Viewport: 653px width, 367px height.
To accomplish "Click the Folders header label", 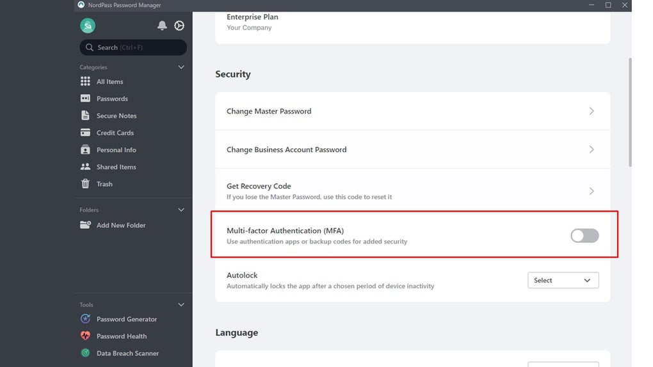I will [x=89, y=210].
